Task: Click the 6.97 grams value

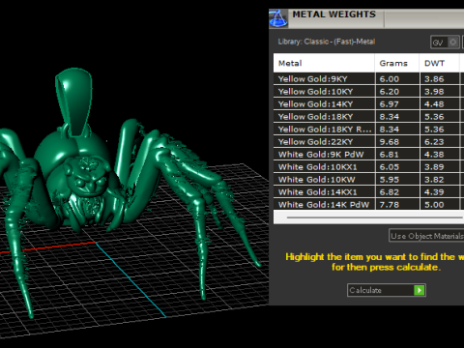Action: (x=390, y=104)
